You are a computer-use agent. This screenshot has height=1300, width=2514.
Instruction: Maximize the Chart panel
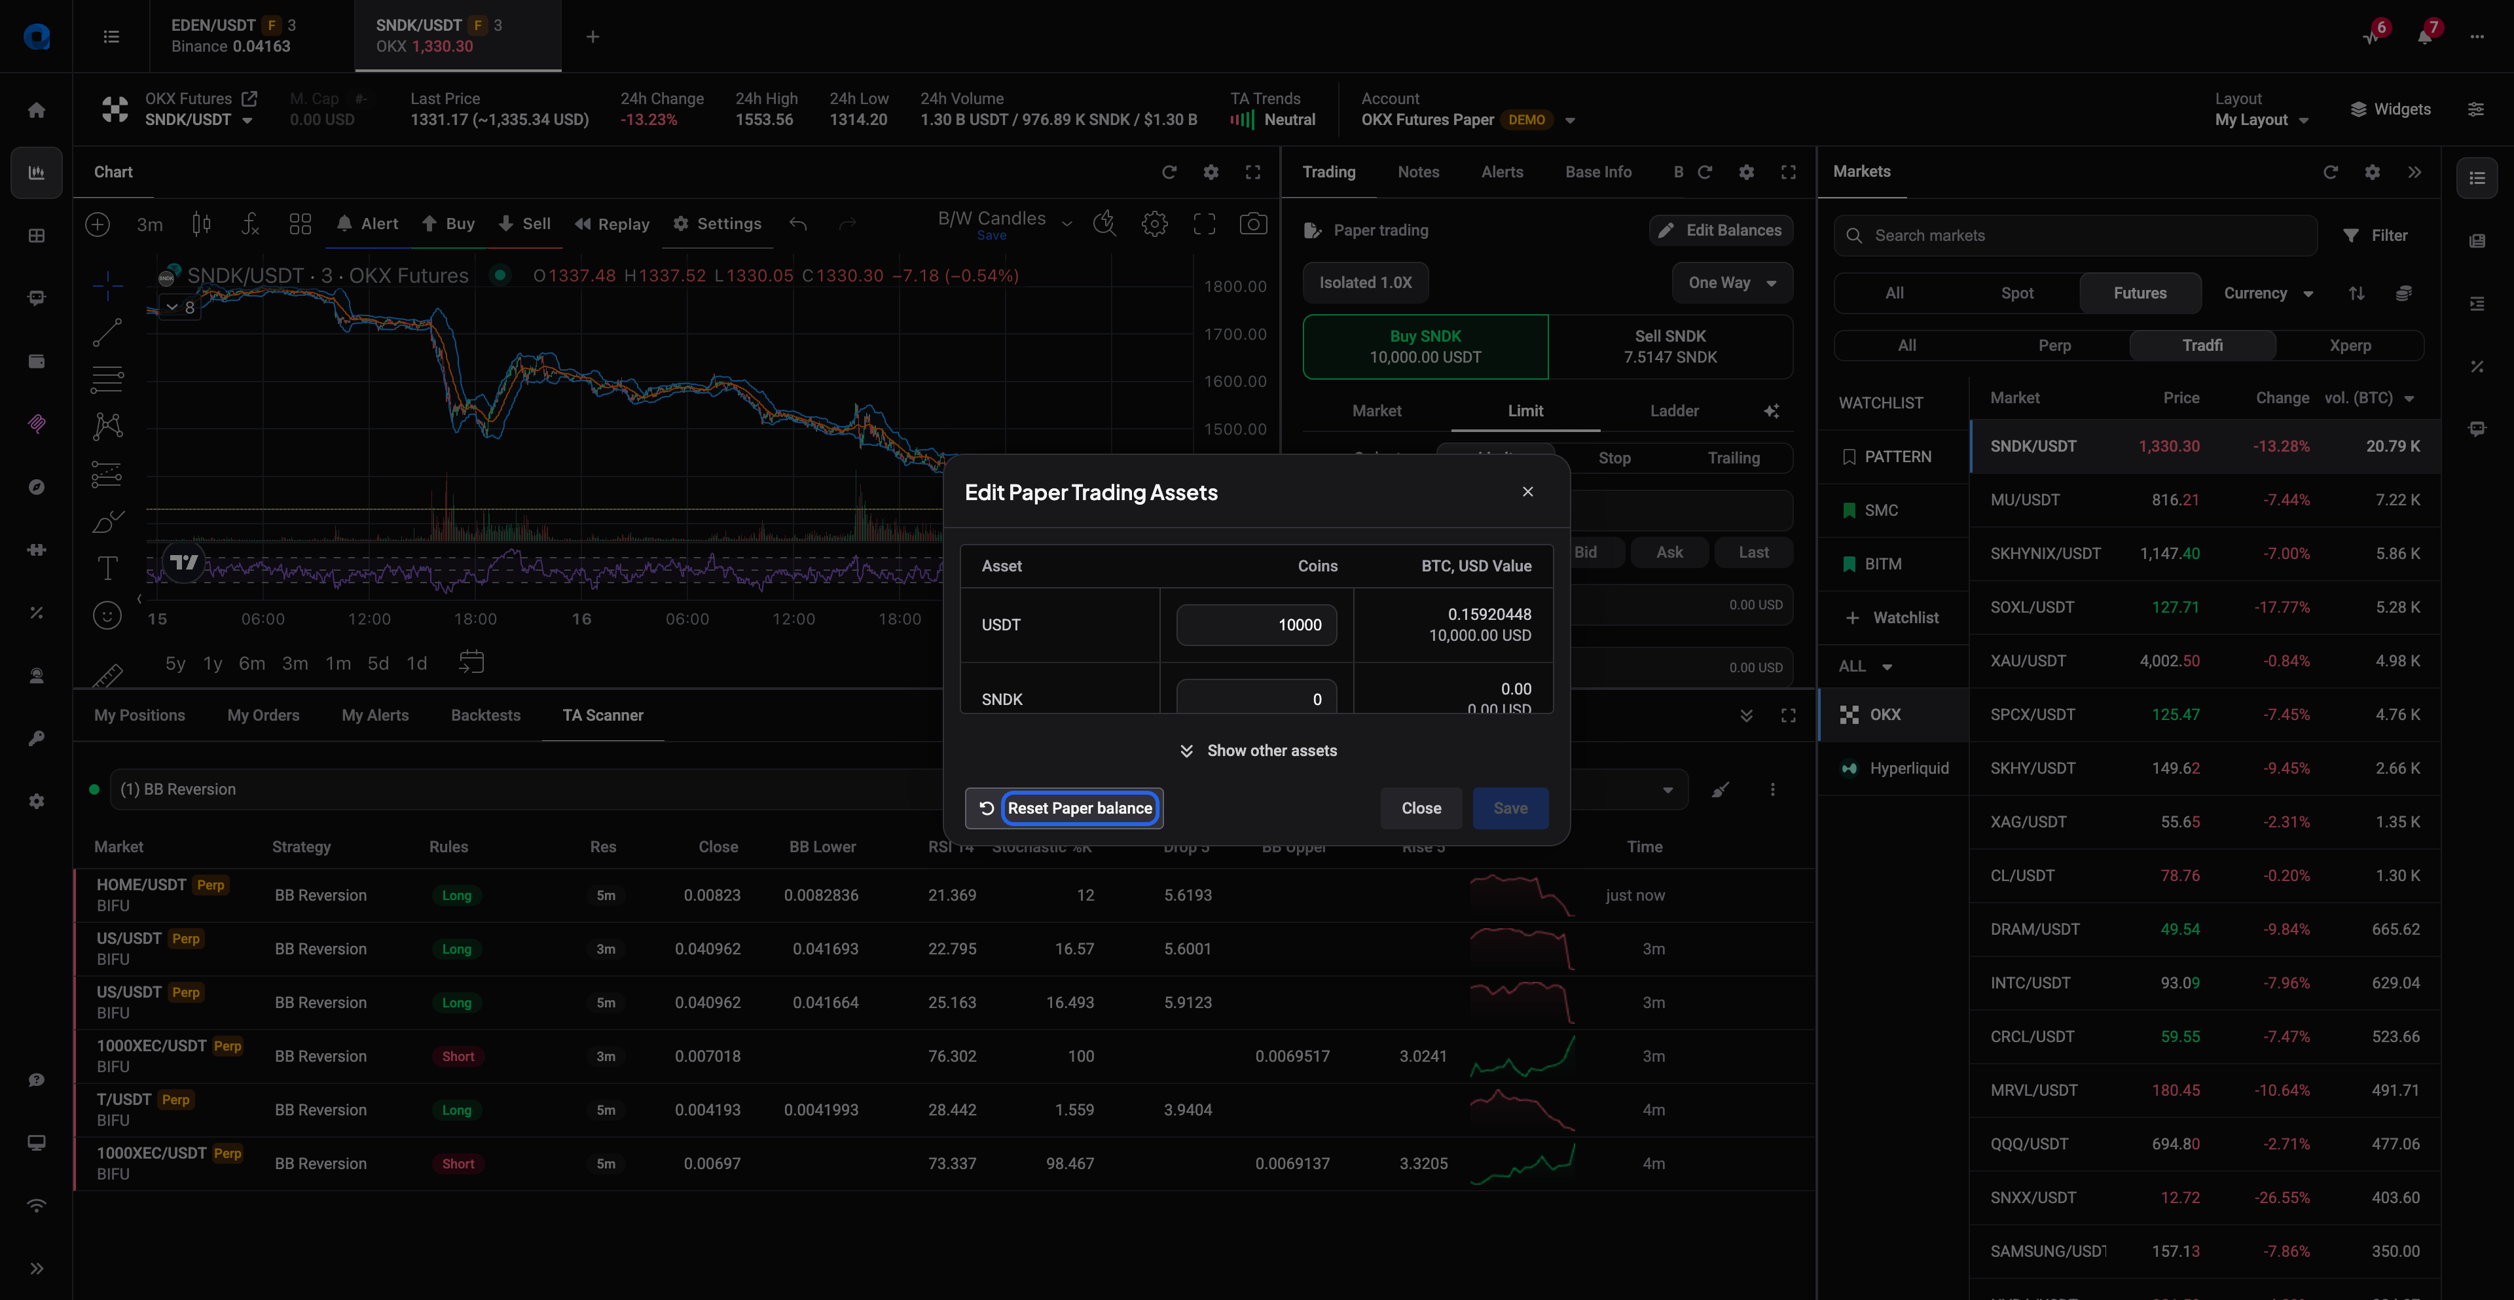coord(1253,172)
